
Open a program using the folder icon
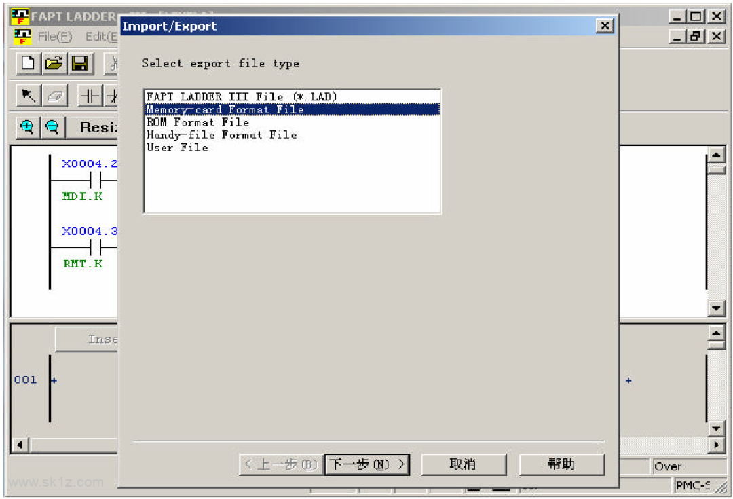(54, 63)
